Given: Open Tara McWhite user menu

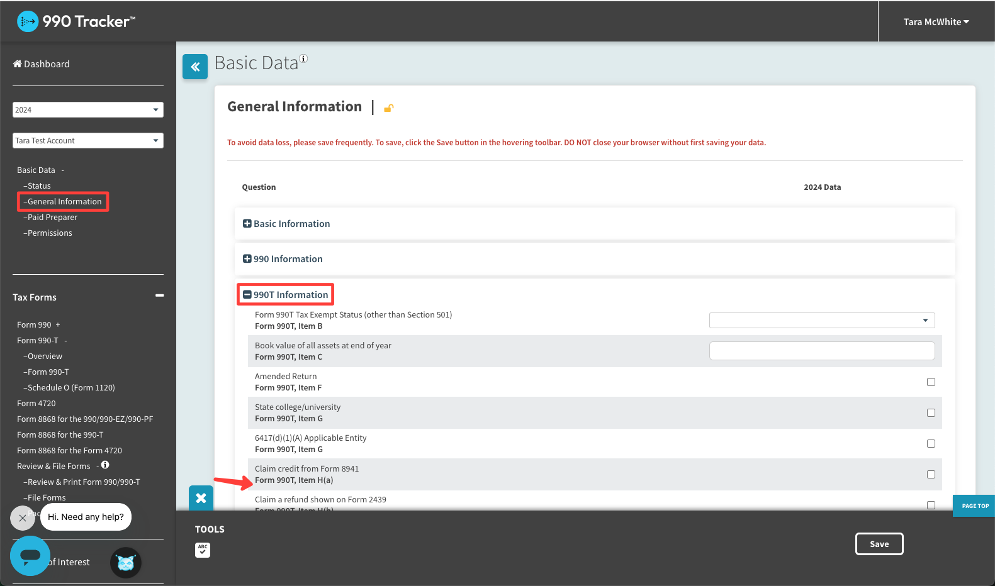Looking at the screenshot, I should coord(936,22).
